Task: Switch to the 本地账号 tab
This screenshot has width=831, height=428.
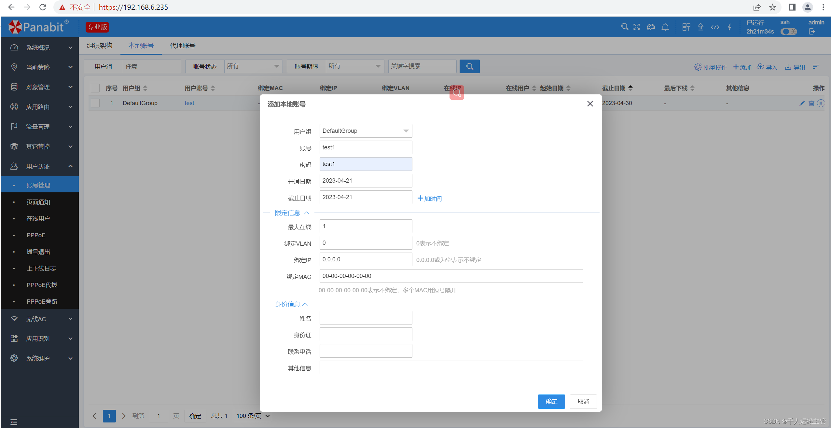Action: [x=141, y=46]
